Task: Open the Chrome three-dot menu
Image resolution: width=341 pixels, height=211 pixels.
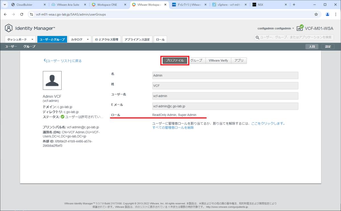Action: [336, 14]
